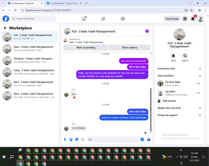The height and width of the screenshot is (166, 209).
Task: Open the tab search dropdown arrow
Action: [3, 3]
